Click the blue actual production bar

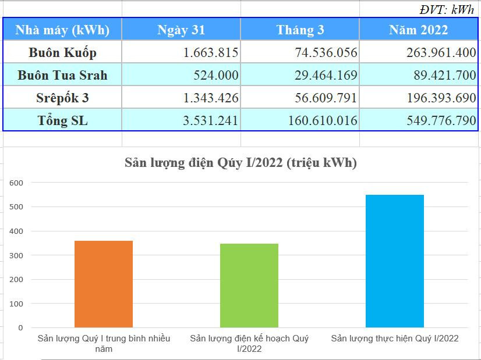(395, 261)
